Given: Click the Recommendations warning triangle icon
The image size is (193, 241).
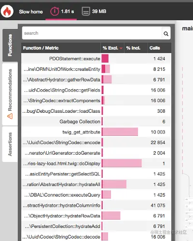Looking at the screenshot, I should click(x=10, y=116).
